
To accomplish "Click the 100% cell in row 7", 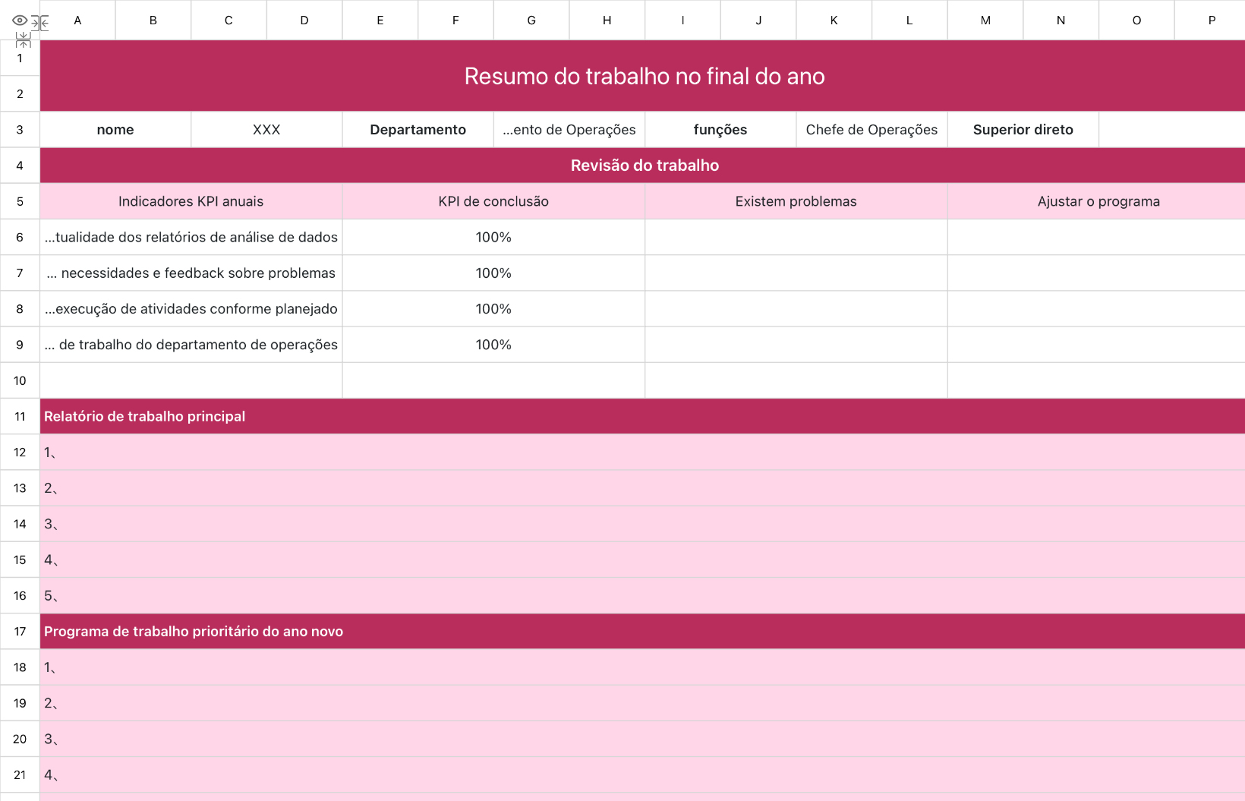I will pyautogui.click(x=493, y=273).
